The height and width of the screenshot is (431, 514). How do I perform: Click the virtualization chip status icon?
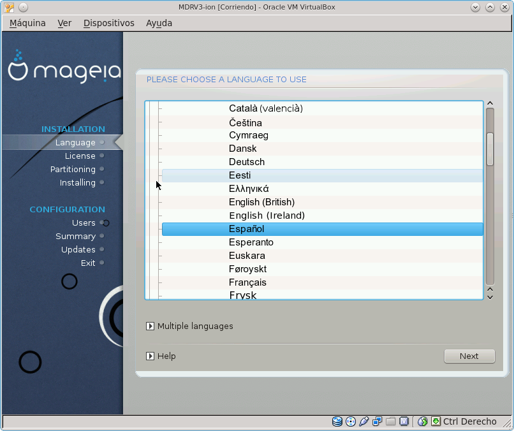pos(404,421)
